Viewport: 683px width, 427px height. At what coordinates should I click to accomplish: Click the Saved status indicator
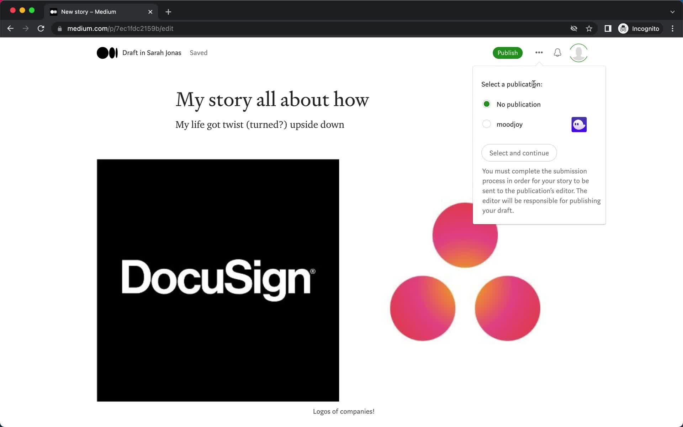point(198,53)
